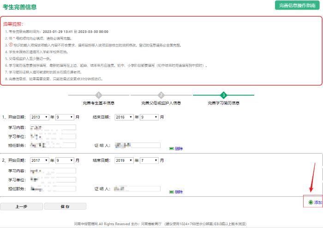Click the minus icon in record 1
Image resolution: width=323 pixels, height=228 pixels.
pyautogui.click(x=171, y=148)
